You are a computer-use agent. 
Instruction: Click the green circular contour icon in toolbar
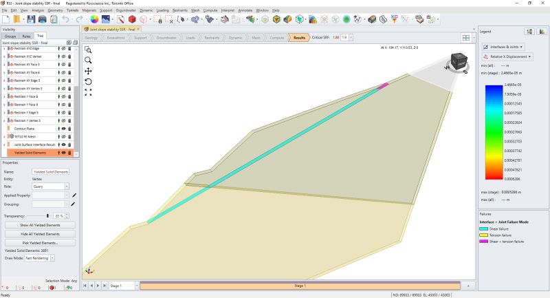pyautogui.click(x=346, y=19)
